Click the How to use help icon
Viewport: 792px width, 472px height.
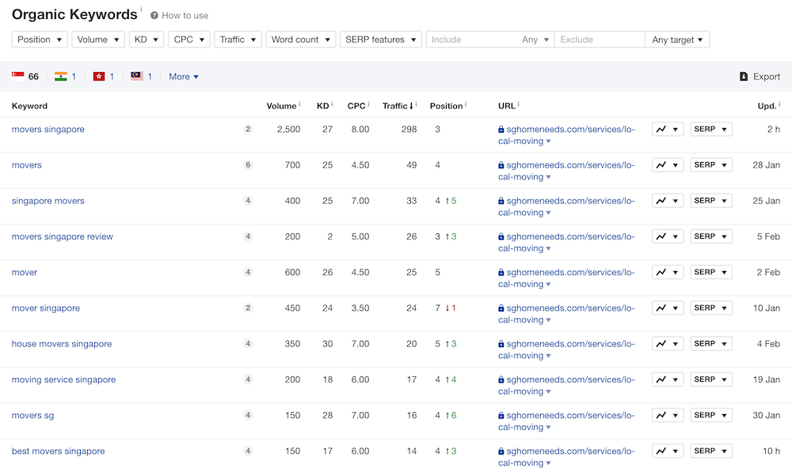click(x=154, y=16)
